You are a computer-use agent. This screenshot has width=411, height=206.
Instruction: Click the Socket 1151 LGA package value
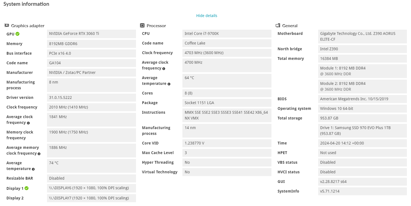click(x=199, y=103)
